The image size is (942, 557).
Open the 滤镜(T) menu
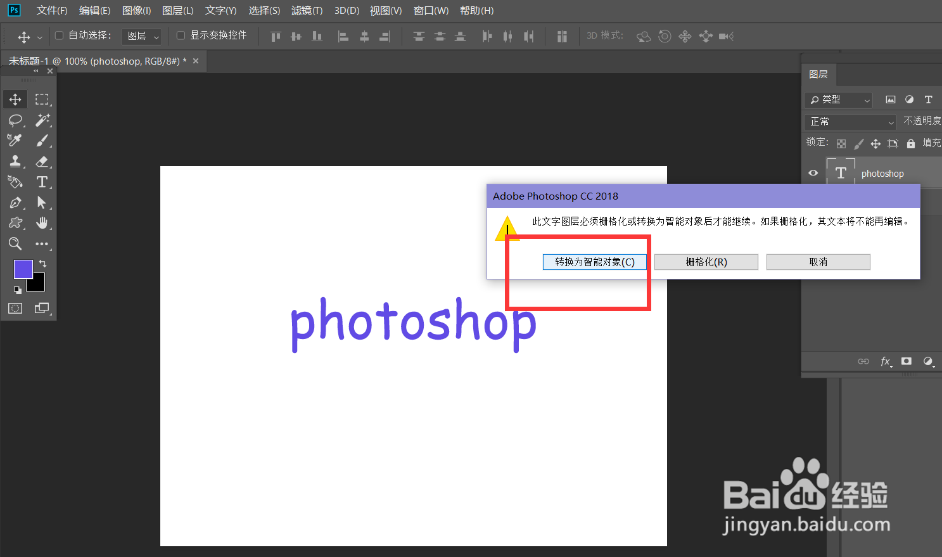[307, 11]
